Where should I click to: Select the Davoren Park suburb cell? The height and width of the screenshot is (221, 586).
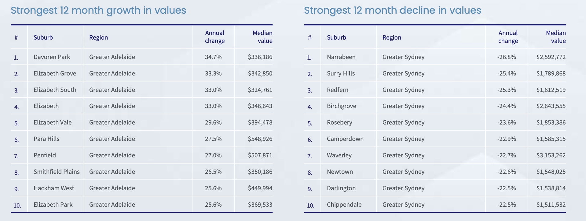(x=52, y=57)
